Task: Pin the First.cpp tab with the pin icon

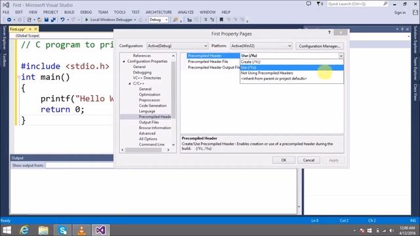Action: [x=30, y=29]
